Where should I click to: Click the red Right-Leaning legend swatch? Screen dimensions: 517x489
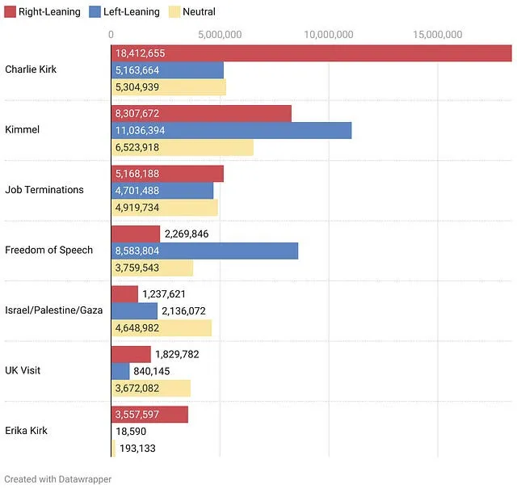pyautogui.click(x=11, y=12)
